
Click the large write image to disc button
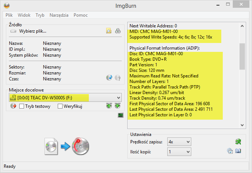[67, 146]
